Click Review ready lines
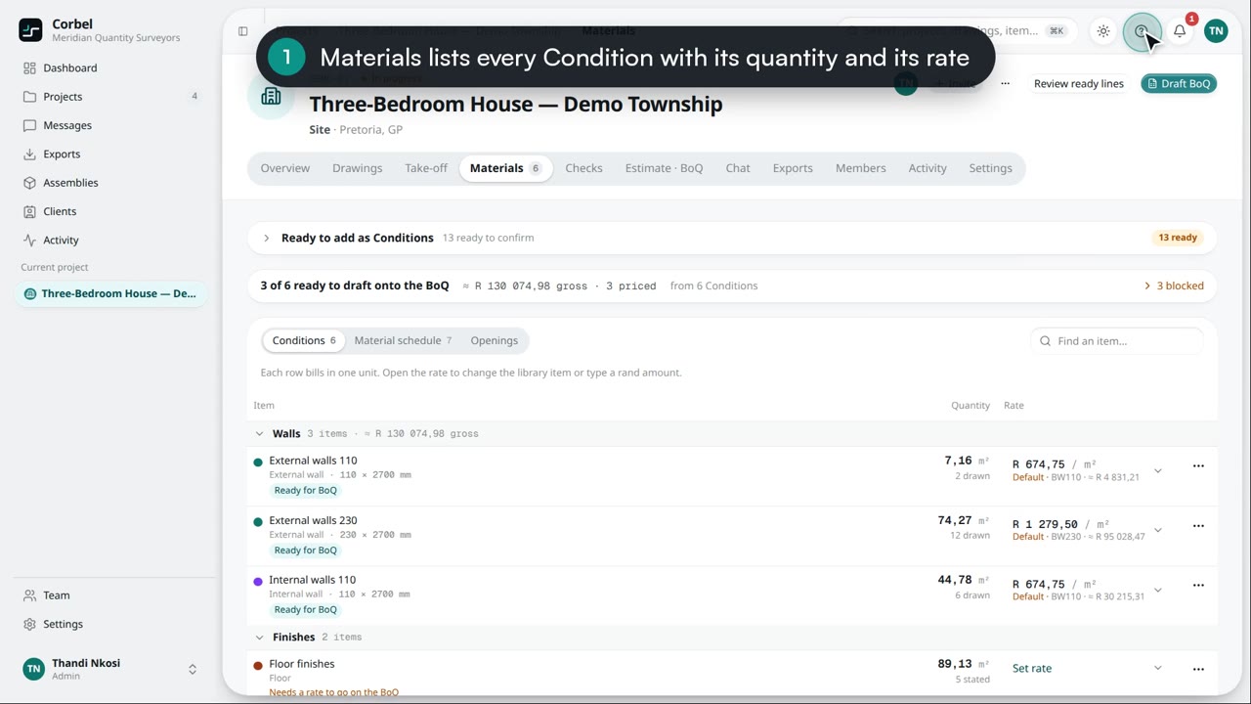The height and width of the screenshot is (704, 1251). 1079,84
